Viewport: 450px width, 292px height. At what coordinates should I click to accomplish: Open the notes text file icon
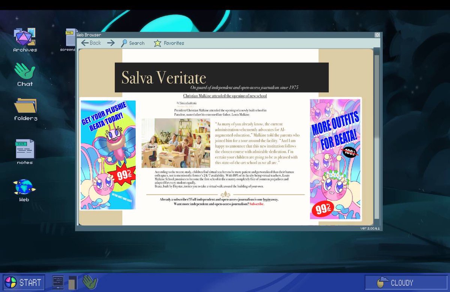25,152
